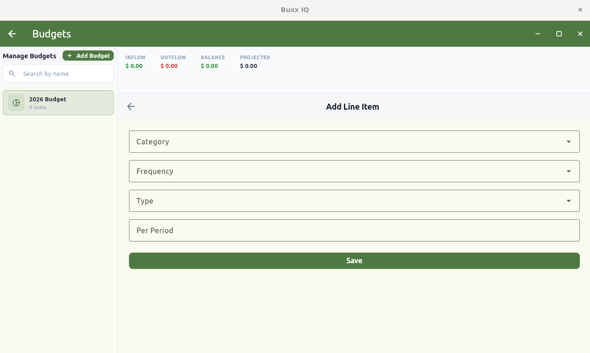This screenshot has height=353, width=590.
Task: Click the search magnifier icon
Action: click(x=12, y=74)
